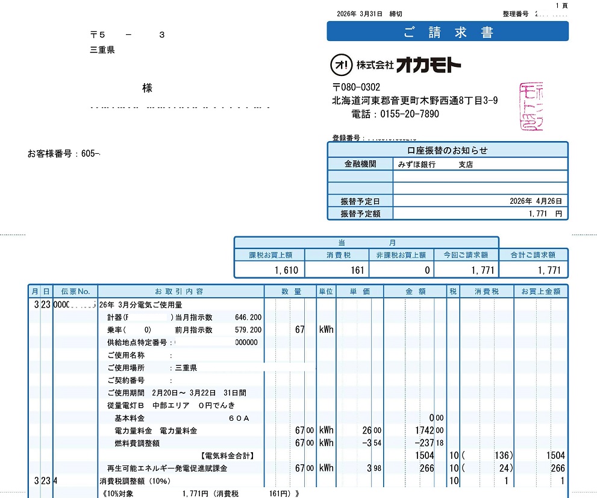Click the phone number 0155-20-7890
The width and height of the screenshot is (597, 498).
pyautogui.click(x=408, y=114)
